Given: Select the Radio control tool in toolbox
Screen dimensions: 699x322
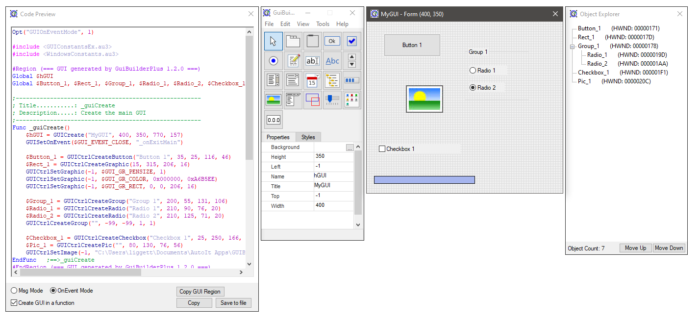Looking at the screenshot, I should click(274, 61).
